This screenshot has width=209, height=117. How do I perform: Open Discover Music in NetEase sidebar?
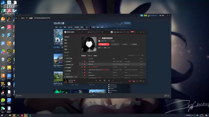coord(67,37)
